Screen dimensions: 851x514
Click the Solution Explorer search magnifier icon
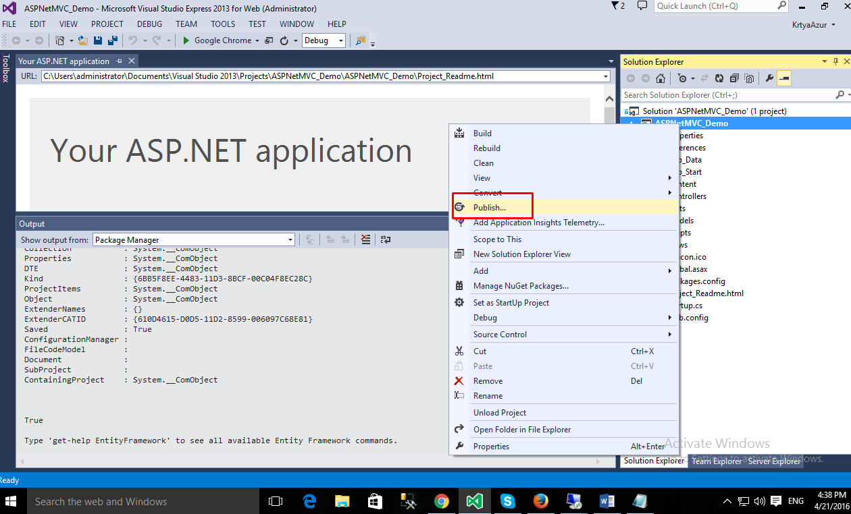tap(840, 95)
